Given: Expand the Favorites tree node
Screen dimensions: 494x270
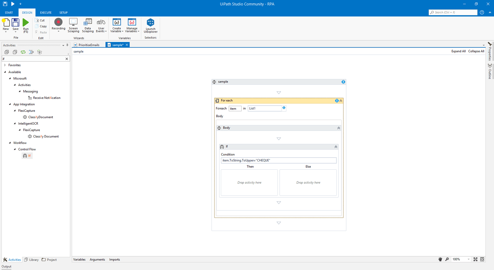Looking at the screenshot, I should [x=5, y=65].
